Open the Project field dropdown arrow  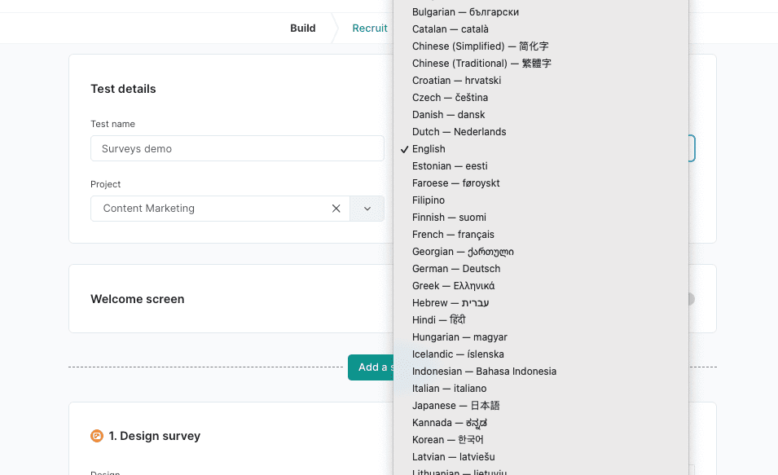click(x=367, y=208)
